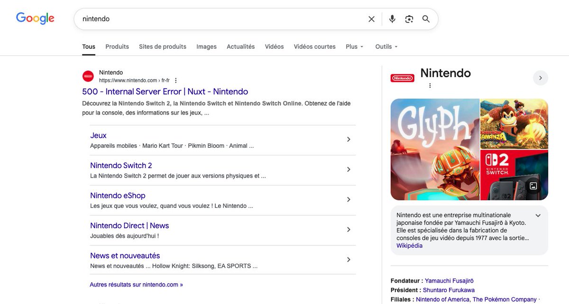Switch to Sites de produits tab

click(163, 46)
